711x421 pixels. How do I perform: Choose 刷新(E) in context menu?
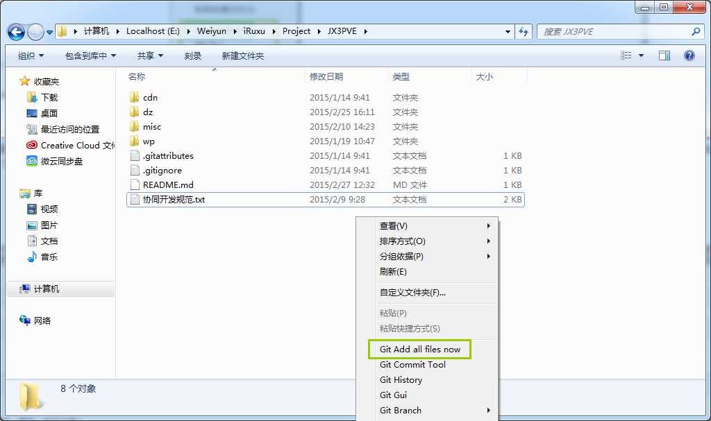[435, 272]
